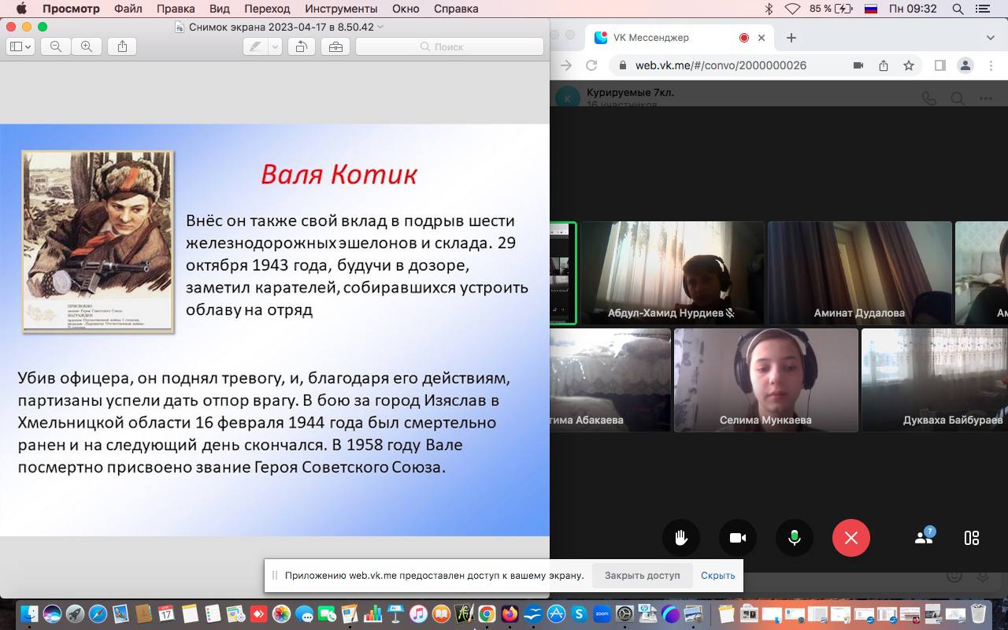Zoom out in the Preview toolbar

tap(56, 46)
